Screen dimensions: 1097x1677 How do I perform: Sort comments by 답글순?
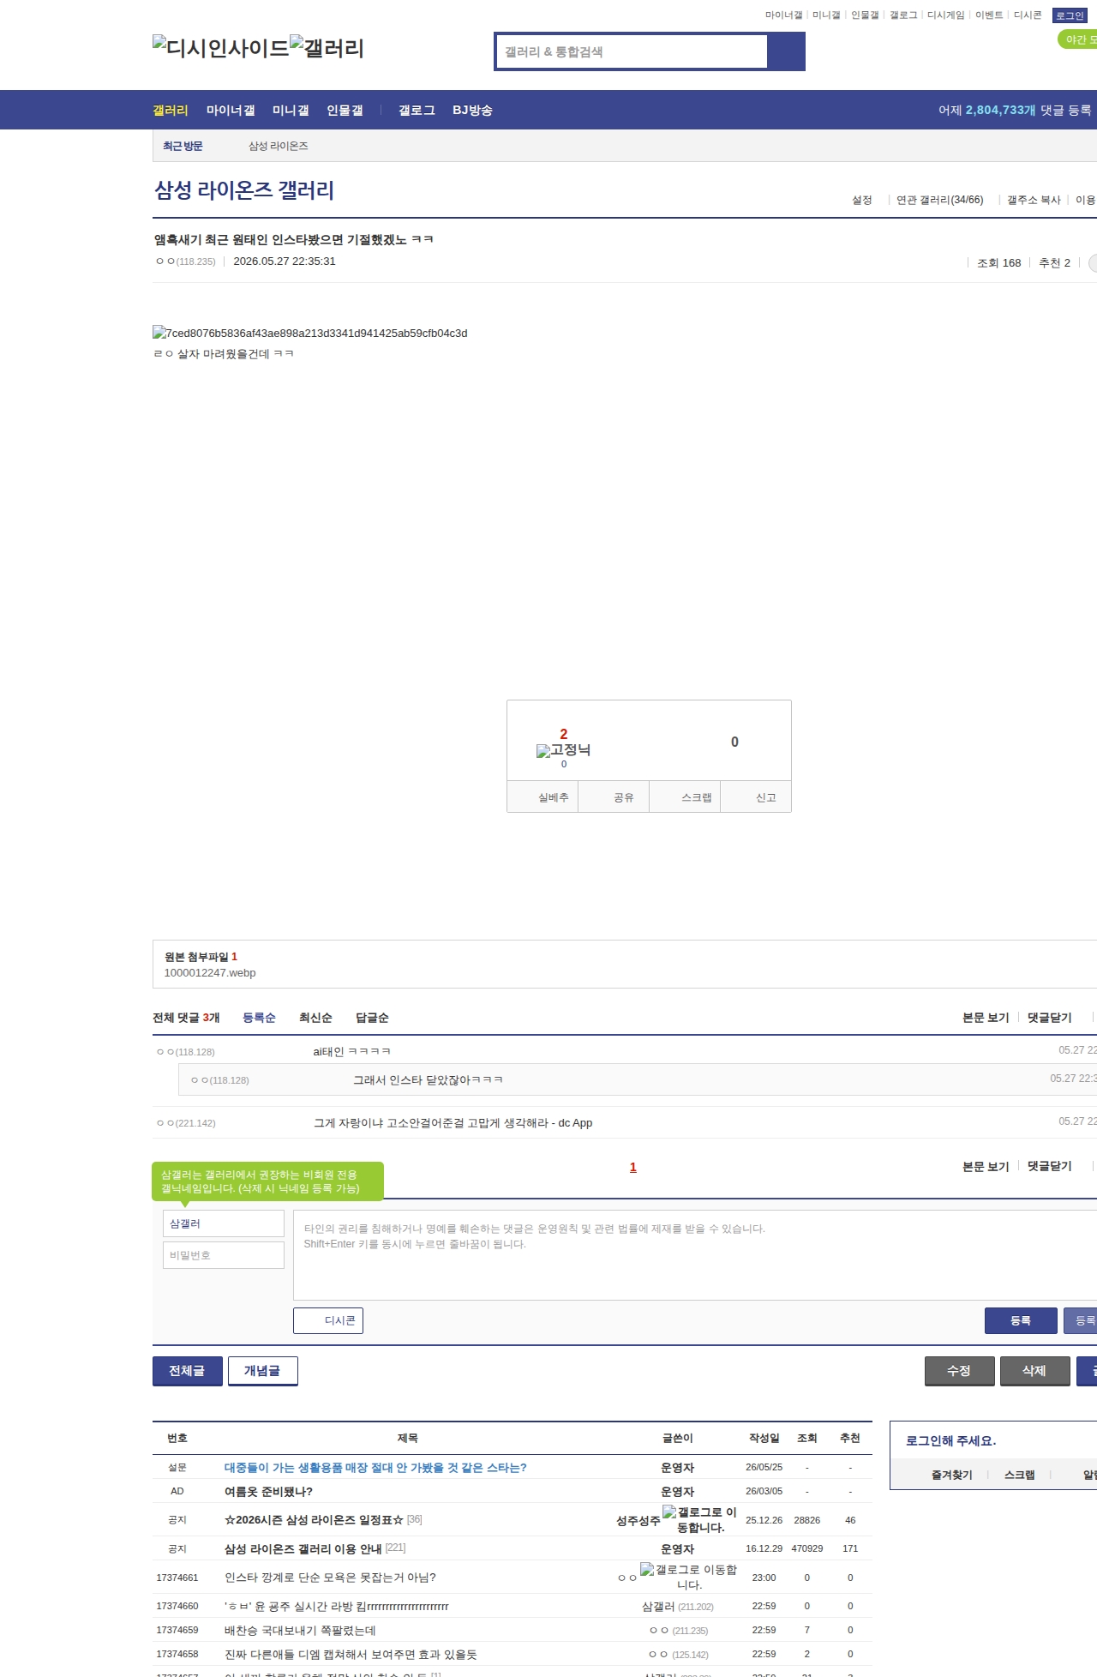[x=372, y=1018]
